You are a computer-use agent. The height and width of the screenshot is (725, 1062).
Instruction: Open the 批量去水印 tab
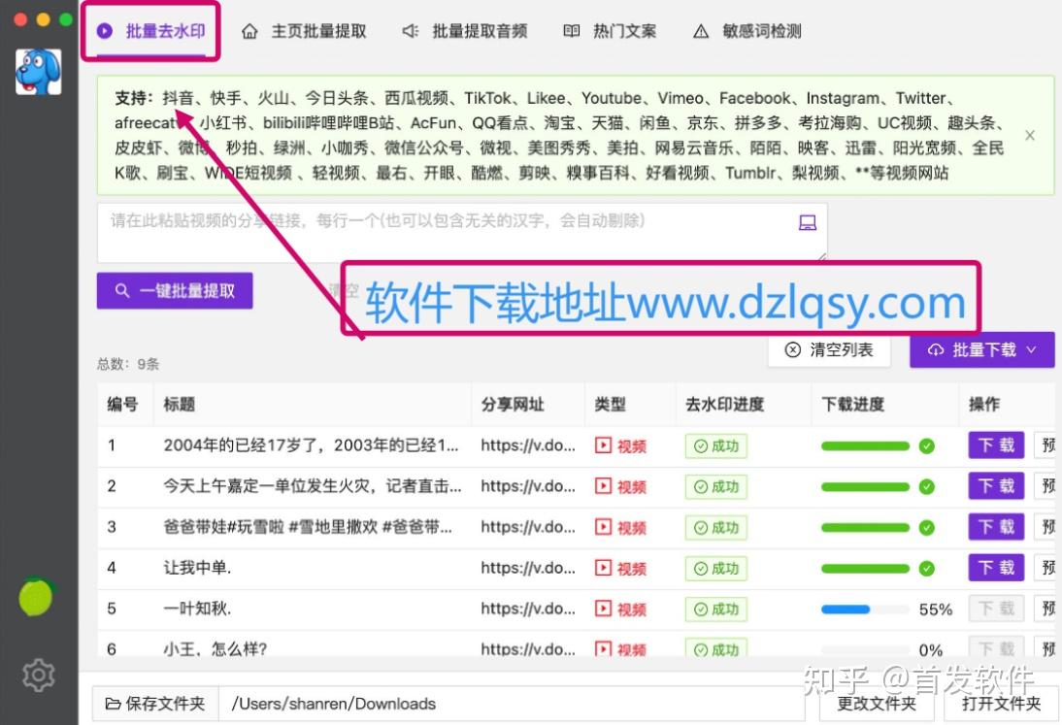coord(151,31)
